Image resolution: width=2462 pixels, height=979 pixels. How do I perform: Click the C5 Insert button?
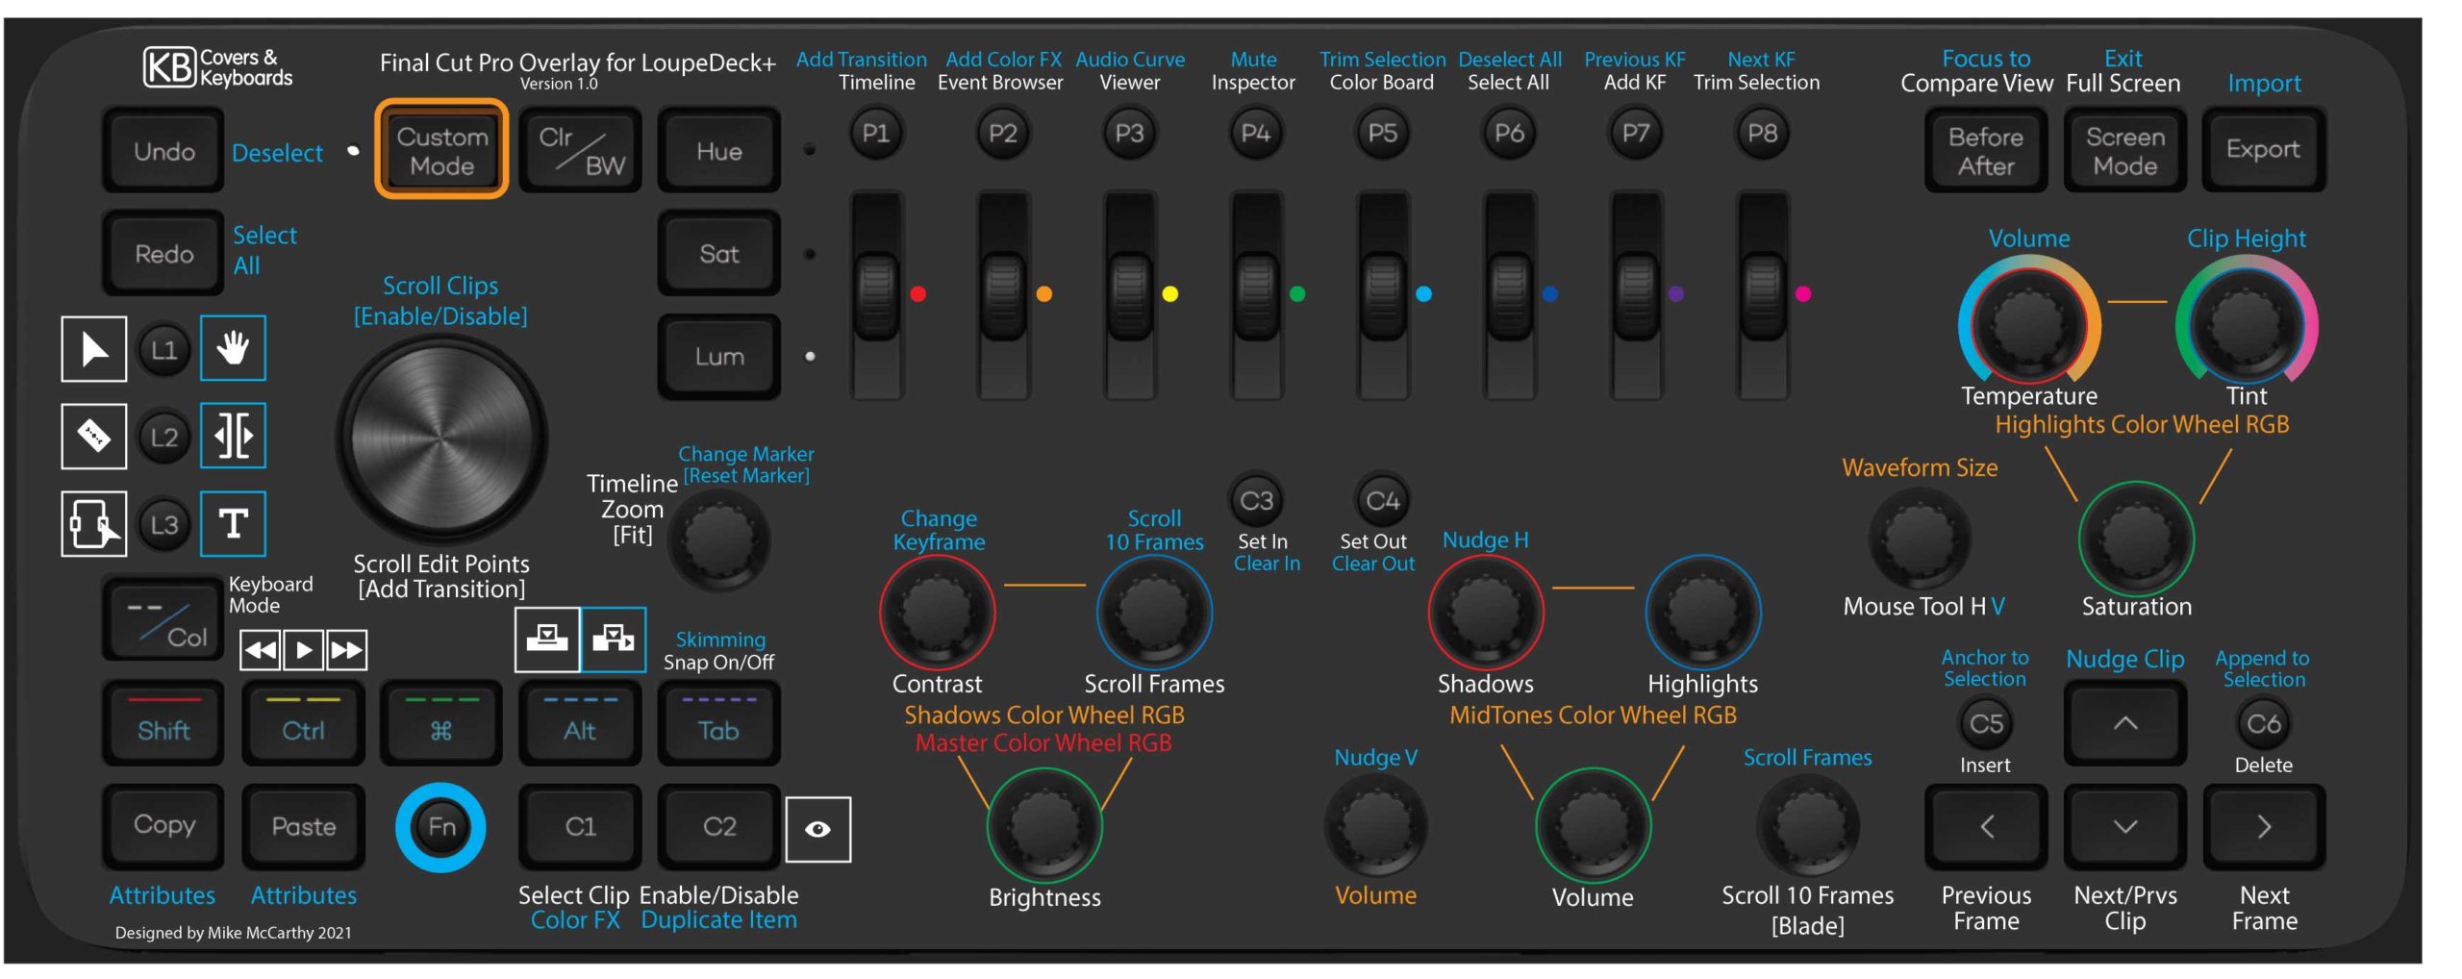pyautogui.click(x=1986, y=723)
